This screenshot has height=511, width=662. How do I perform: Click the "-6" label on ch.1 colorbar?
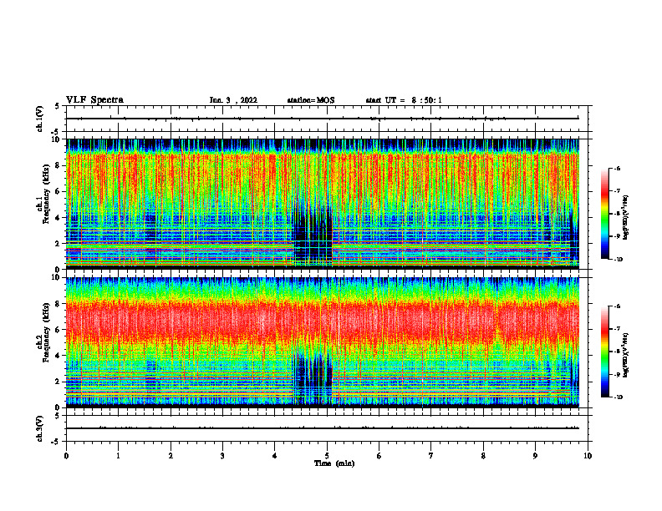[617, 168]
